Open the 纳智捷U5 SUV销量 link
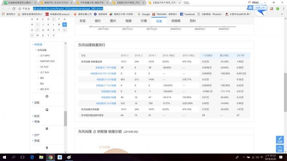This screenshot has width=287, height=161. 106,80
